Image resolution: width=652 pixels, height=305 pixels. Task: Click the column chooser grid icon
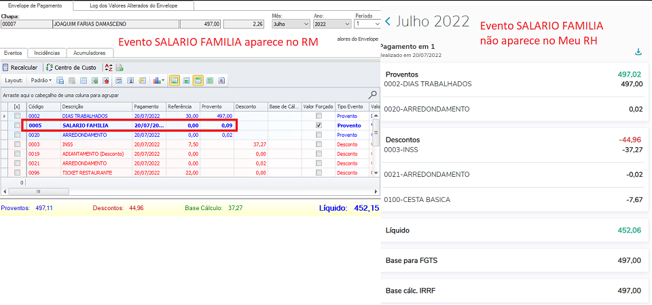pyautogui.click(x=83, y=81)
